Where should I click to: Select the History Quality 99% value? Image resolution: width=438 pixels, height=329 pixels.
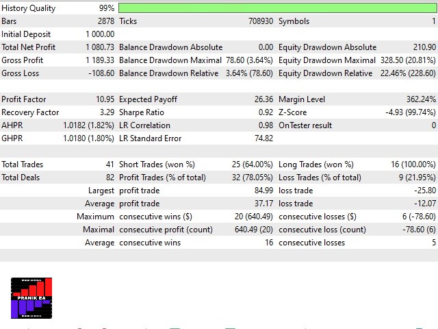tap(106, 8)
